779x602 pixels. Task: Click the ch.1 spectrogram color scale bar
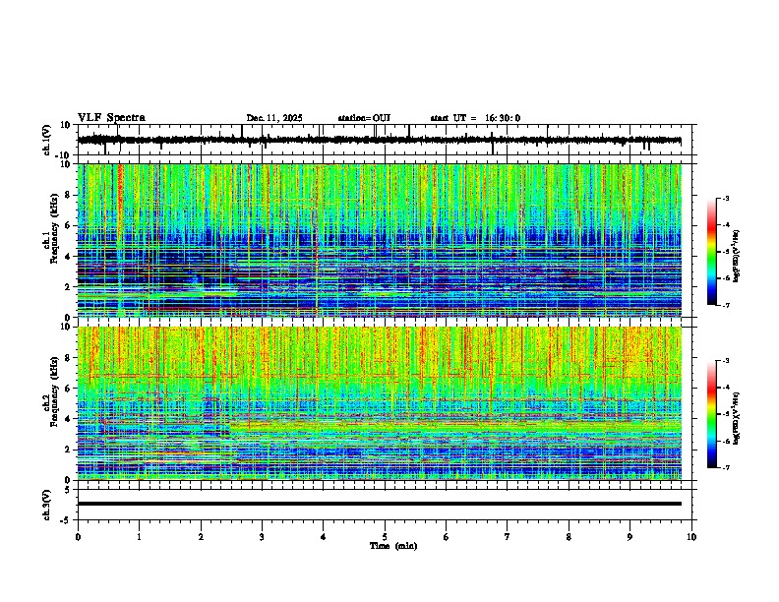712,252
